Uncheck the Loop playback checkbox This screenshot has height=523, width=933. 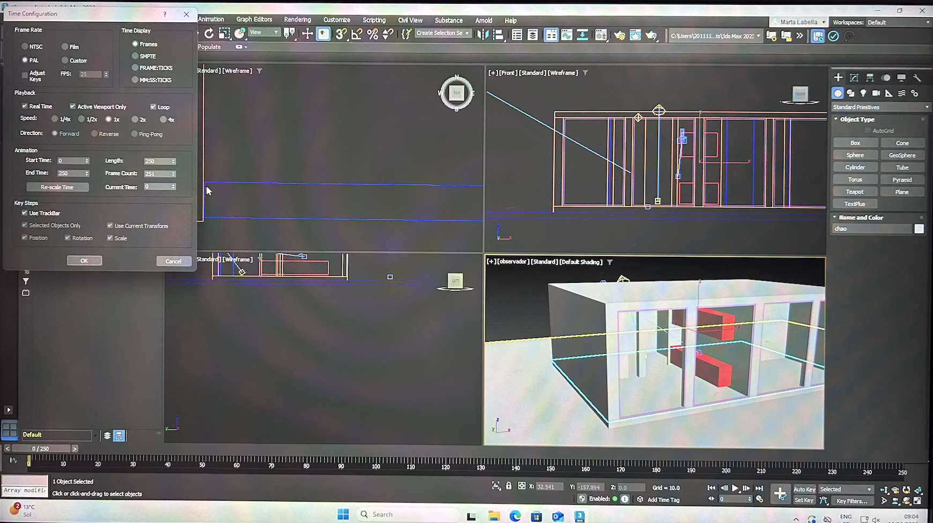pyautogui.click(x=153, y=107)
